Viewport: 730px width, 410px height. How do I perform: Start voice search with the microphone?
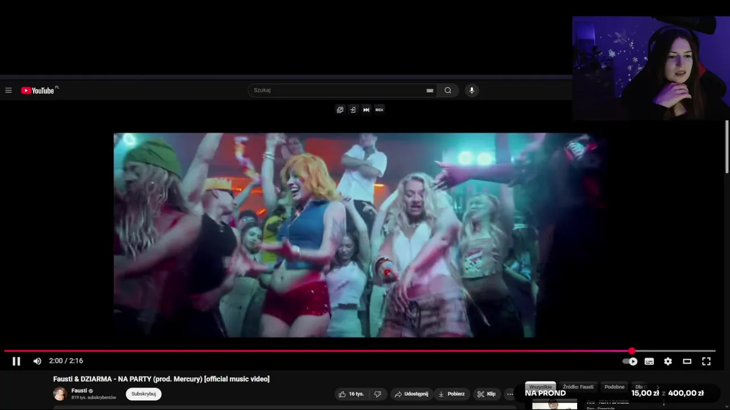point(471,90)
